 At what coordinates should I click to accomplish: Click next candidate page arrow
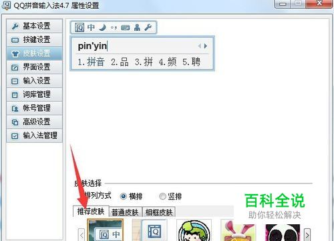pyautogui.click(x=206, y=46)
